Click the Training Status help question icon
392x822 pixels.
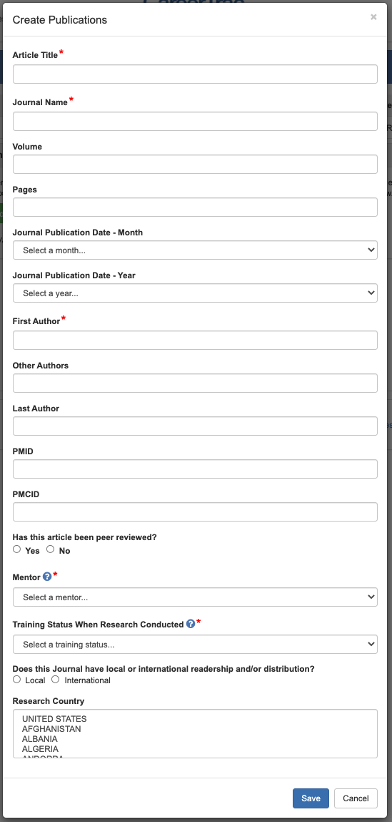click(x=191, y=624)
